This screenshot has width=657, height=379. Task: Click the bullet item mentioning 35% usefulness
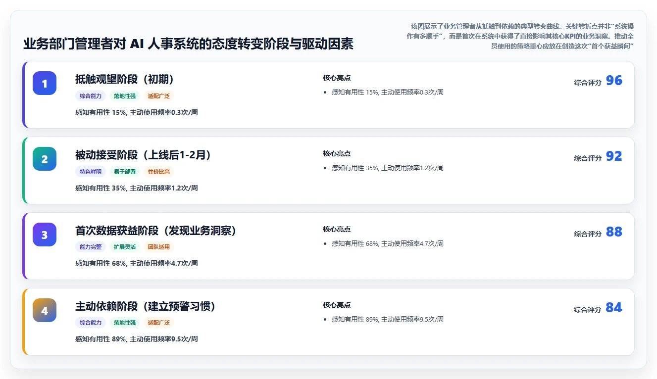(388, 168)
